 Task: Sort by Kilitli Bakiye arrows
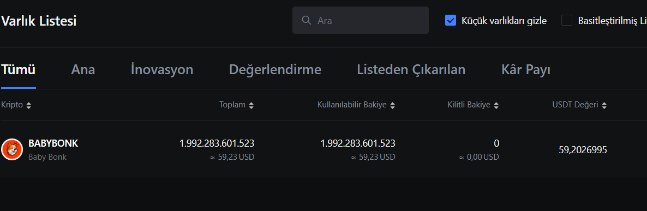click(496, 106)
